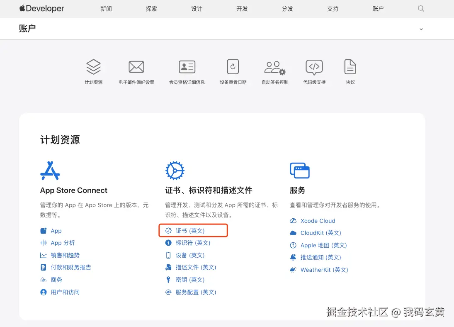The image size is (454, 327).
Task: Select the 设备重置日期 device icon
Action: click(x=233, y=67)
